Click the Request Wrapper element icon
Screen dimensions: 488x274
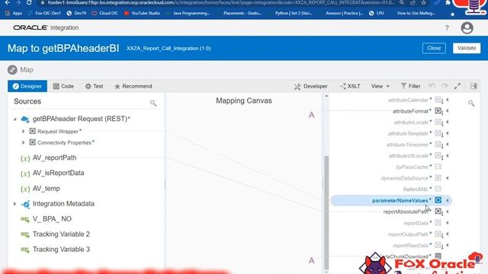[32, 131]
